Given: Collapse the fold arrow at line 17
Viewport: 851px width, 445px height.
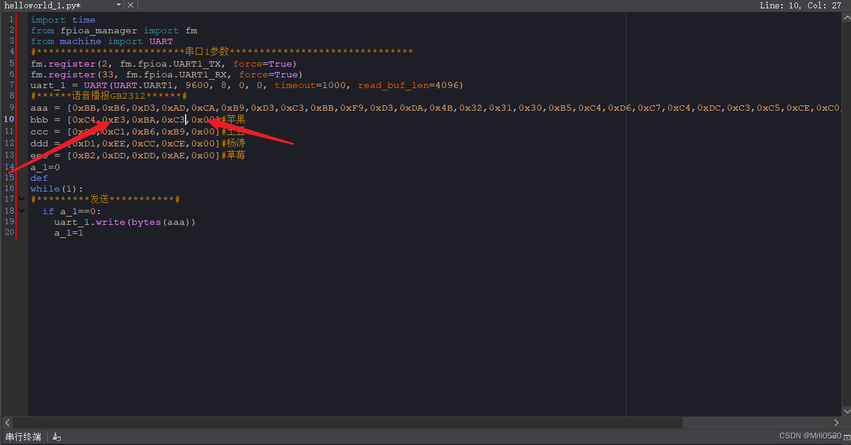Looking at the screenshot, I should coord(22,199).
